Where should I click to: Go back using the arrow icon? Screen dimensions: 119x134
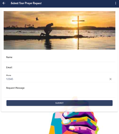pos(4,3)
